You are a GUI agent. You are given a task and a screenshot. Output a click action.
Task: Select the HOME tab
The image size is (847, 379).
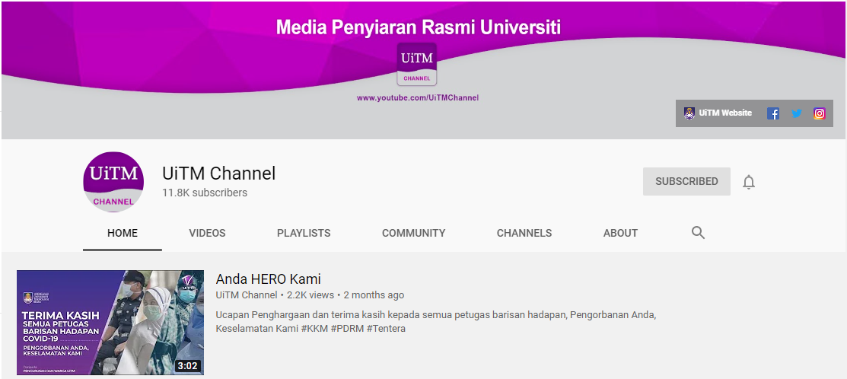123,233
